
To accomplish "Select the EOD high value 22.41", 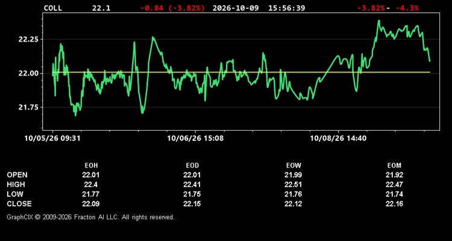I will click(x=192, y=184).
